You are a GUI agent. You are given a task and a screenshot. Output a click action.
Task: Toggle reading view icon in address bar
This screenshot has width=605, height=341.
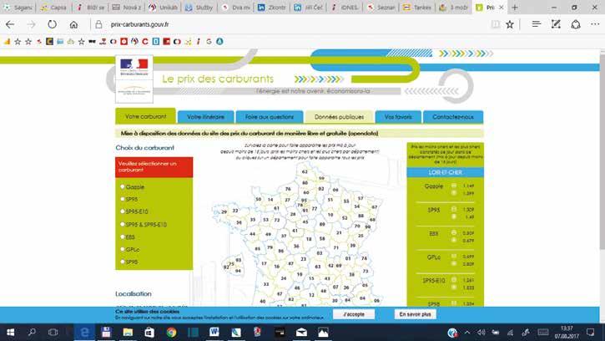click(x=495, y=24)
